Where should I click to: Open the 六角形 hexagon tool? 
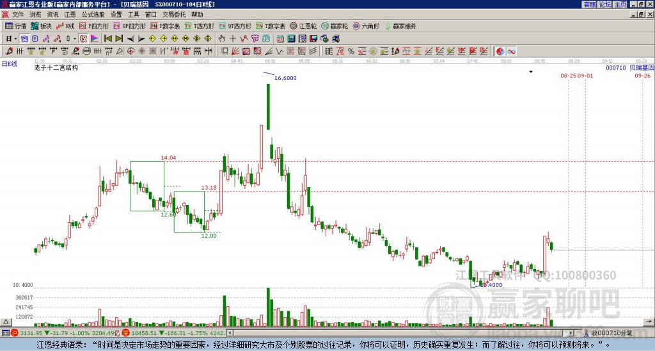click(x=366, y=26)
